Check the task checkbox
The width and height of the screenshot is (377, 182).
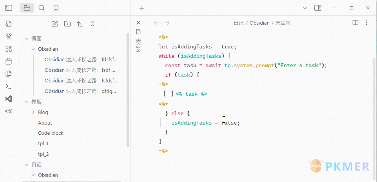[x=168, y=94]
